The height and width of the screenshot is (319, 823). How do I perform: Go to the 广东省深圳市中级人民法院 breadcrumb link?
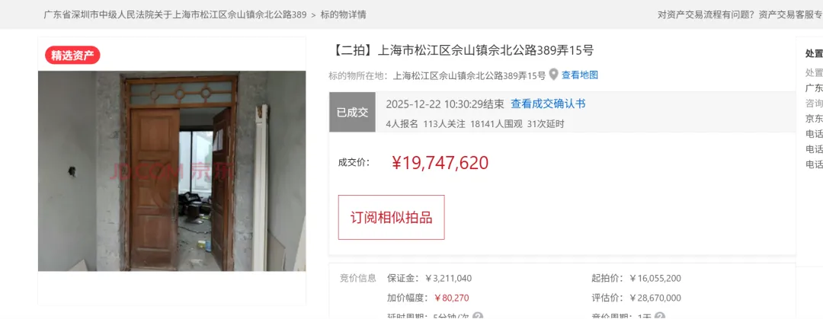pos(175,14)
